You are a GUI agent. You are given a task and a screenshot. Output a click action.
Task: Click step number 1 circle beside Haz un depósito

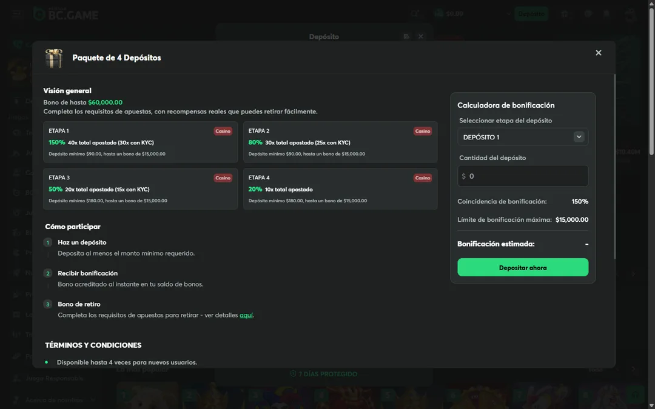coord(48,242)
